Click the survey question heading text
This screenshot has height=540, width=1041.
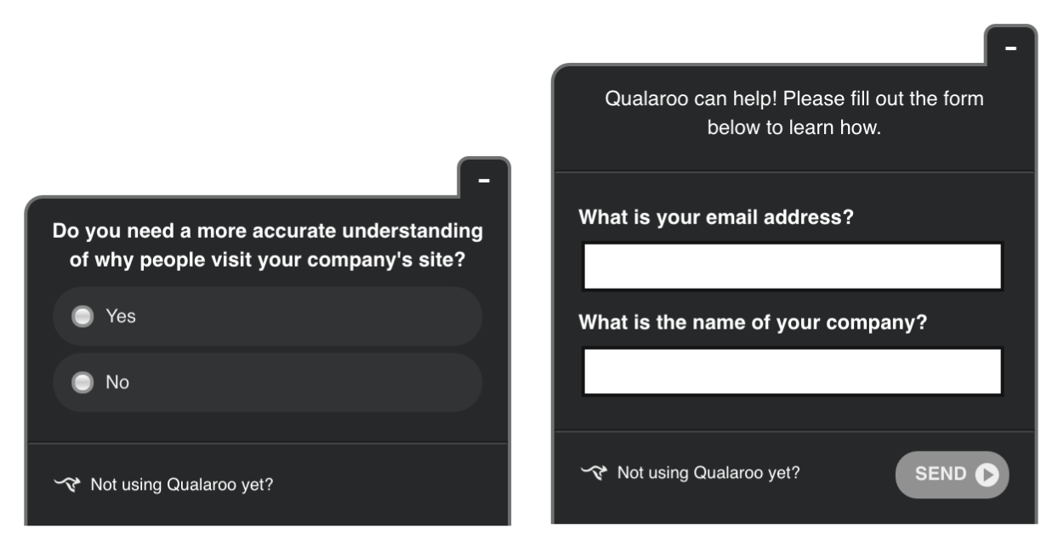[267, 245]
